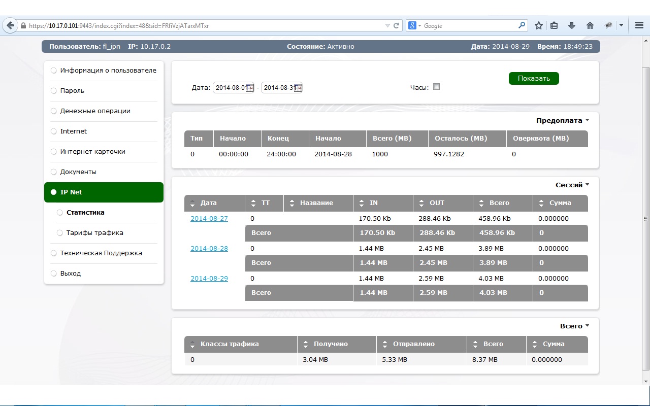Open the downloads arrow icon
The image size is (650, 406).
(x=572, y=25)
